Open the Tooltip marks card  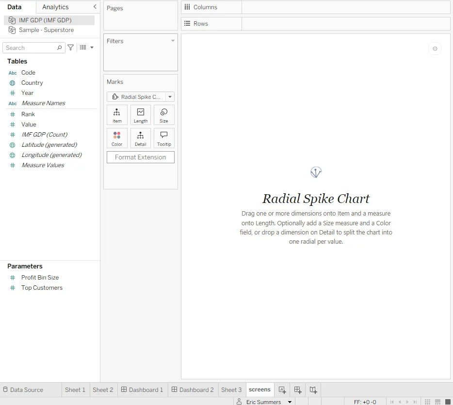tap(164, 138)
